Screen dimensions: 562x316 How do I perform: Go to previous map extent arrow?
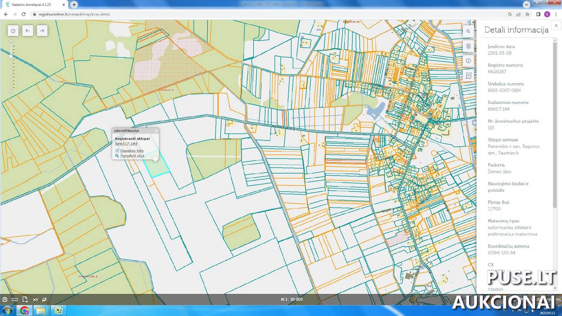tap(28, 31)
